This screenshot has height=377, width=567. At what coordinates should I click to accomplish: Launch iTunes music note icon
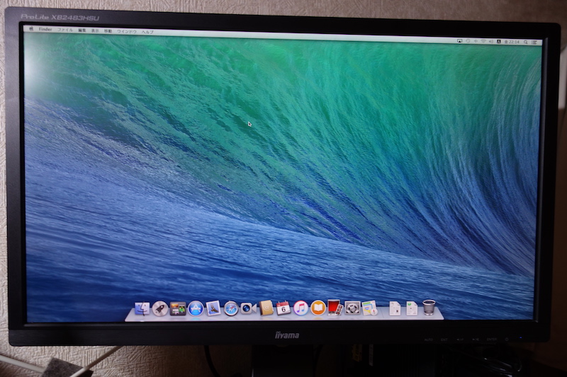pos(301,308)
